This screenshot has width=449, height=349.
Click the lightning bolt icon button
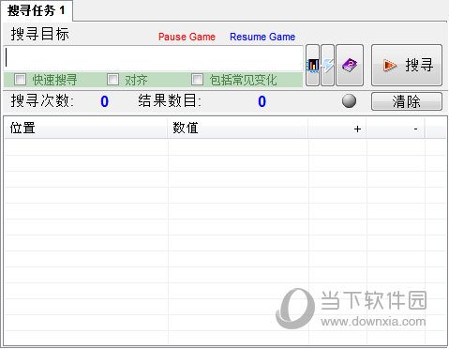click(x=327, y=65)
